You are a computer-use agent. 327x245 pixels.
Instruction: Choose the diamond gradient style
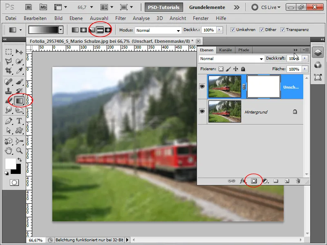coord(108,30)
